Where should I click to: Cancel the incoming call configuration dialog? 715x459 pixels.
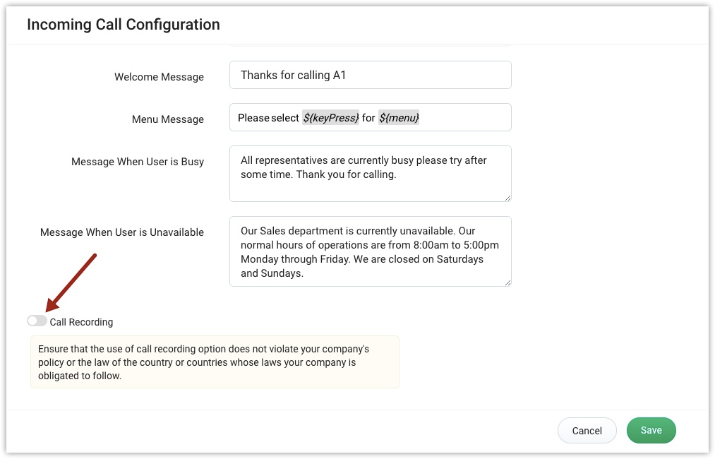[587, 430]
